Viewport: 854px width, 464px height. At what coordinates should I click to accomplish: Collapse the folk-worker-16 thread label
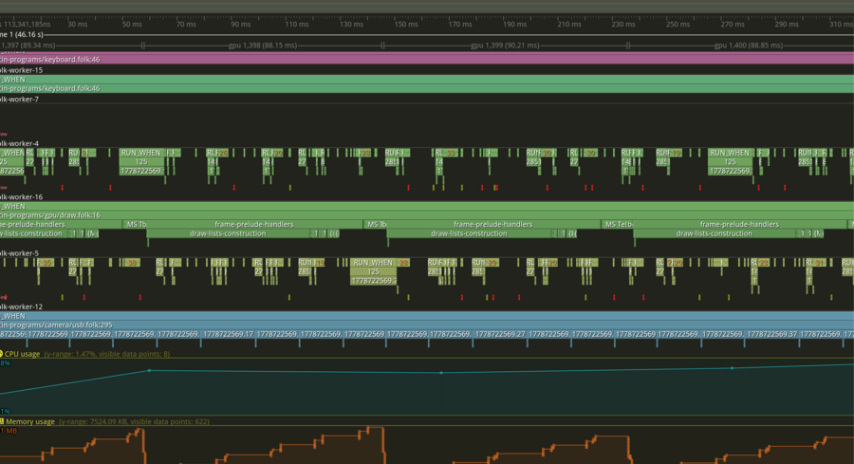21,197
